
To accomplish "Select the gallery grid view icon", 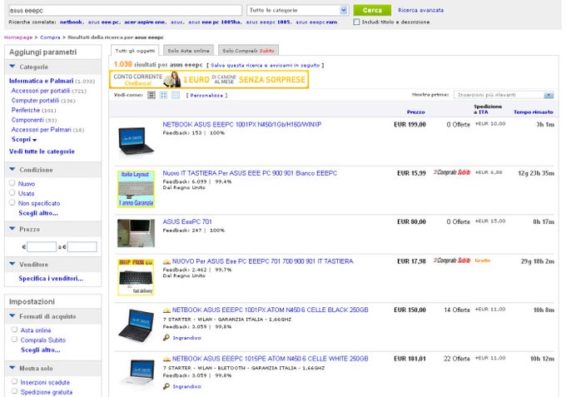I will coord(163,95).
